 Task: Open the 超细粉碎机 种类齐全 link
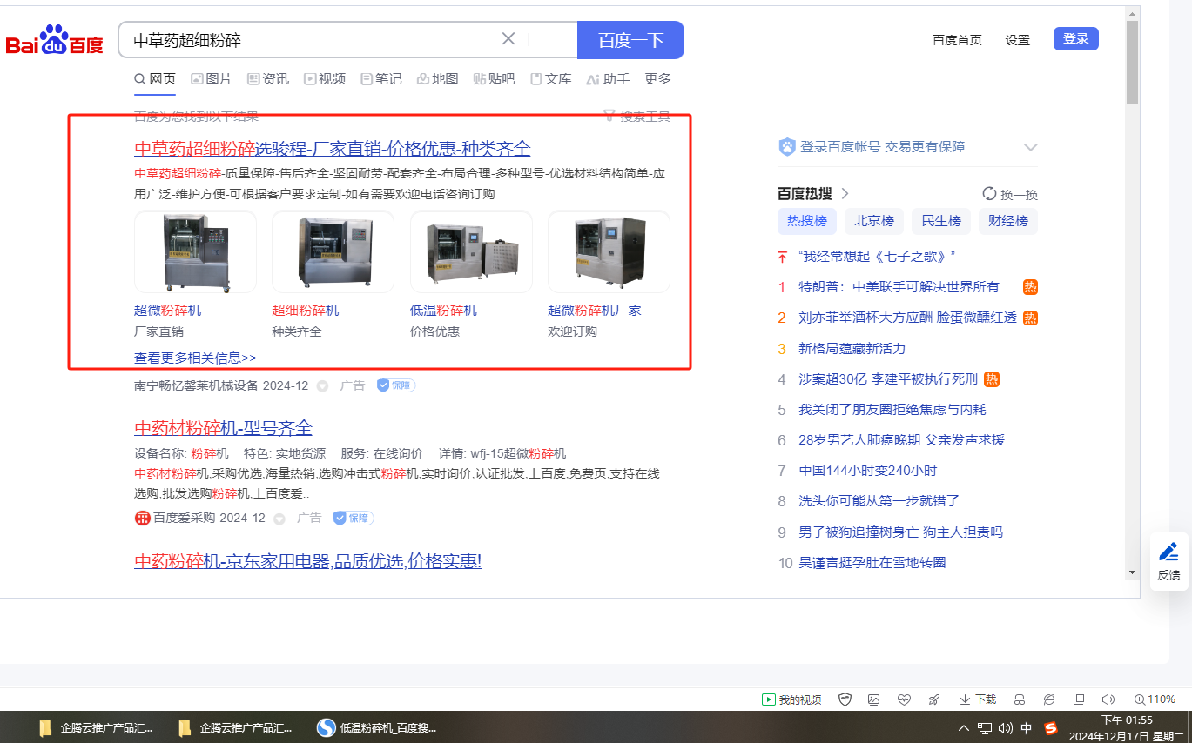(305, 311)
